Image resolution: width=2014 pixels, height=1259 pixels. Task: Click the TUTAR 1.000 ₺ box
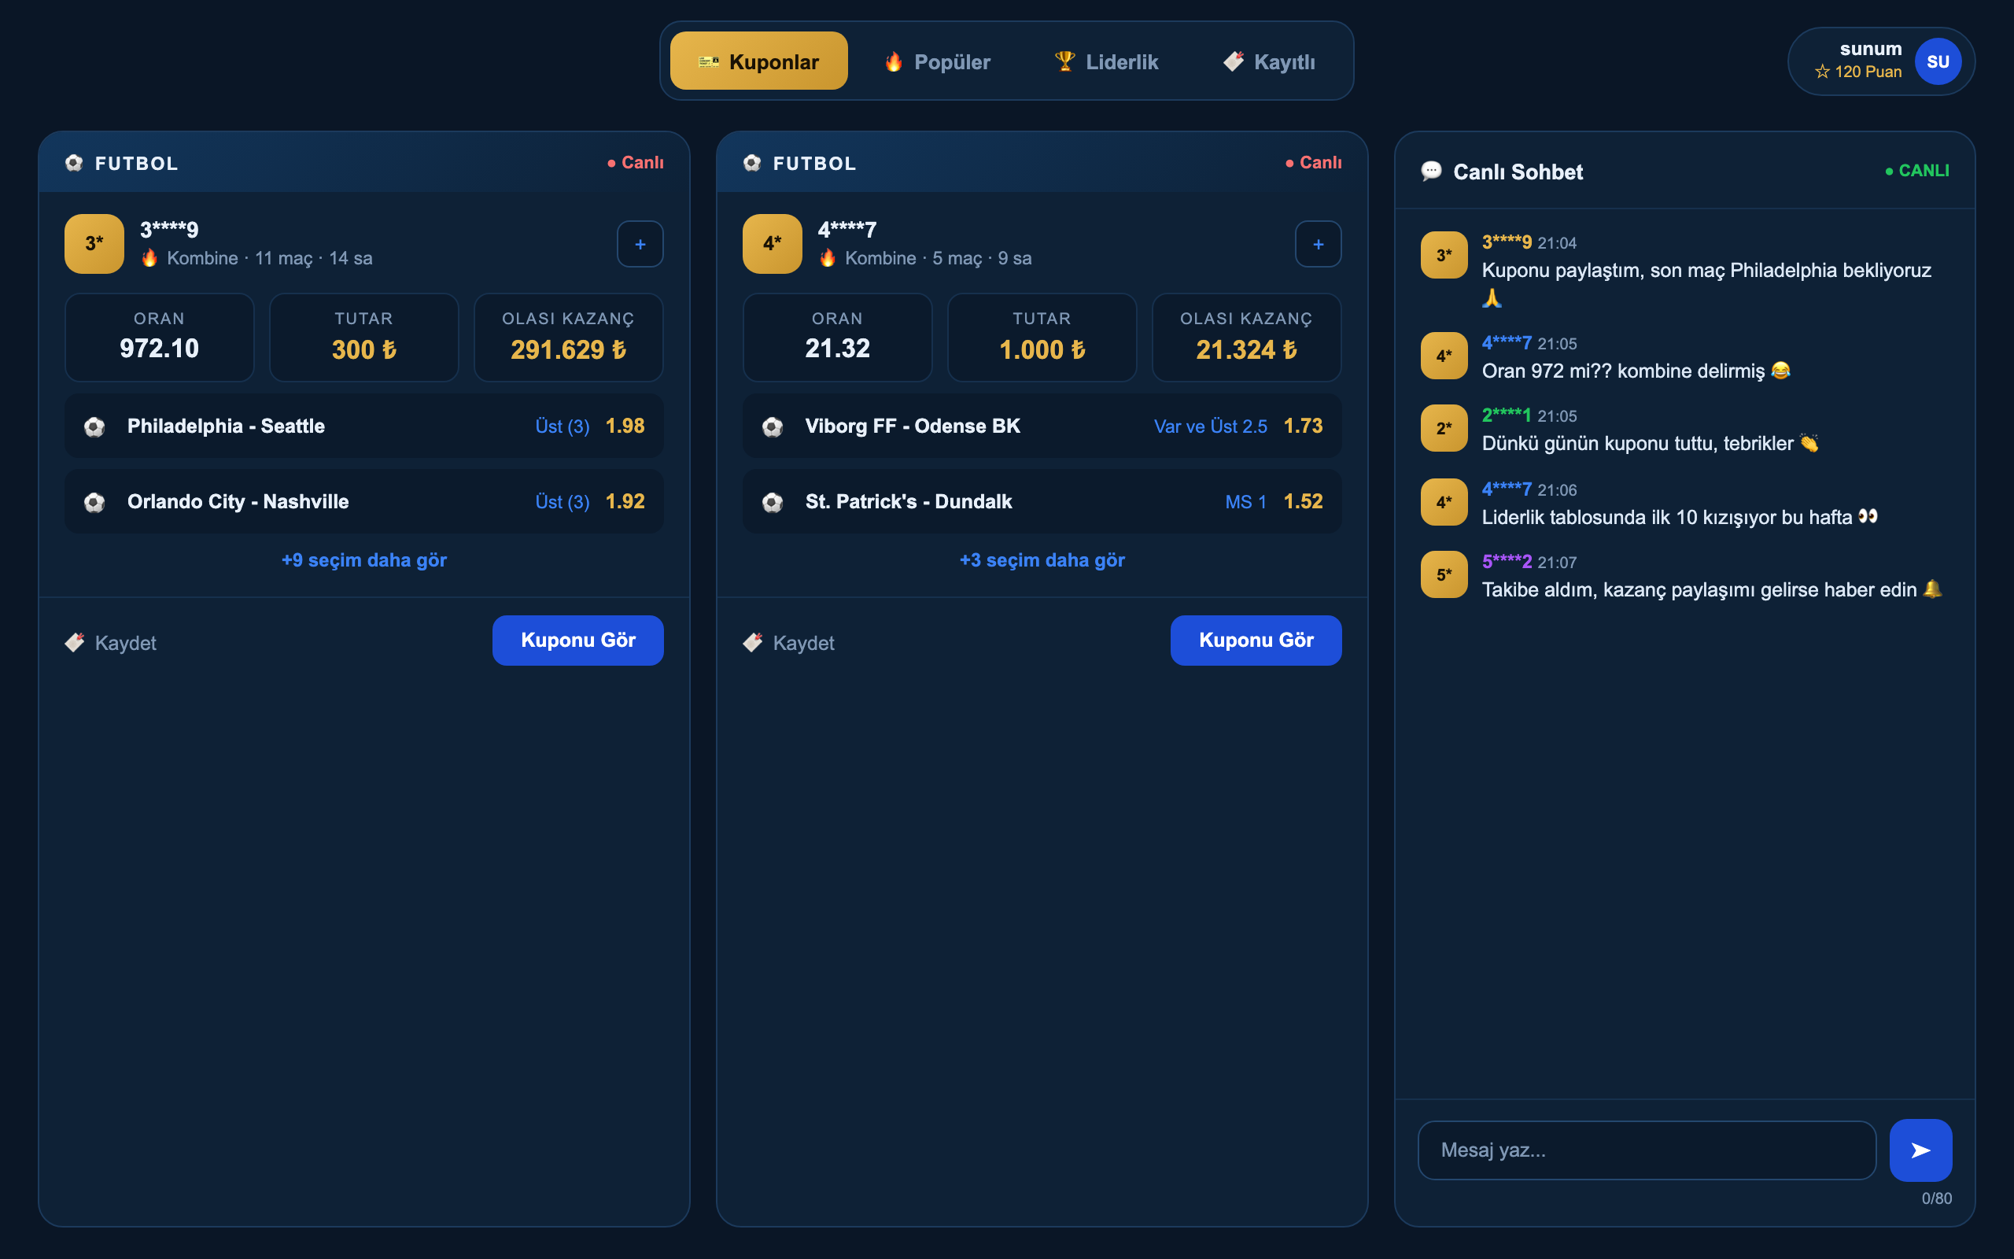(x=1042, y=338)
